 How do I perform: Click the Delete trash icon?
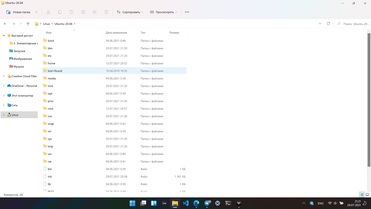pyautogui.click(x=106, y=12)
